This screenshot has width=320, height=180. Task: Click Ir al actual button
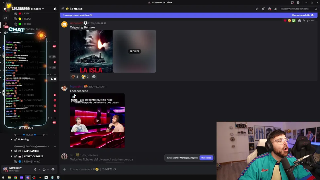206,158
